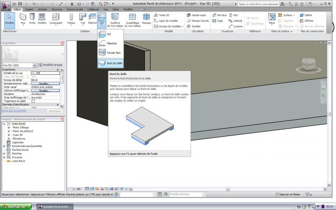Screen dimensions: 336x210
Task: Expand the Vues 3D tree node
Action: (9, 135)
